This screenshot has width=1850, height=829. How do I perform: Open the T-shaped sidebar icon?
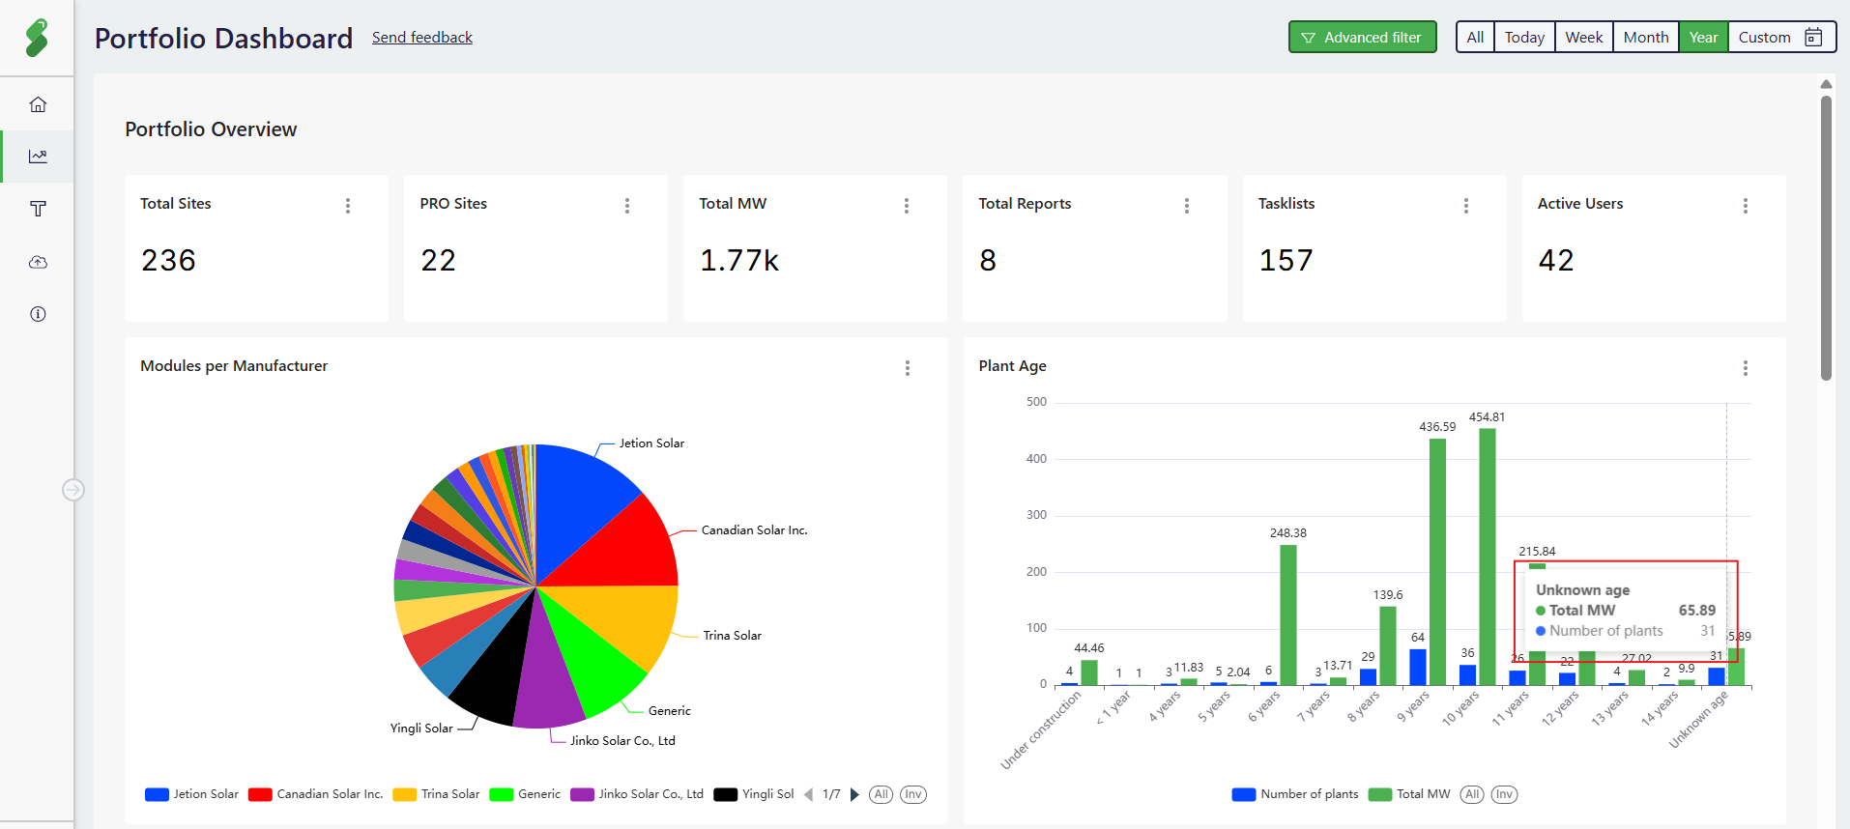[x=38, y=209]
